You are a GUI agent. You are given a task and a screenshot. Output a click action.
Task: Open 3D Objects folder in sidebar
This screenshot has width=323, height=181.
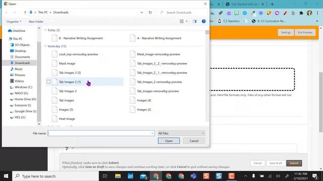pos(20,45)
